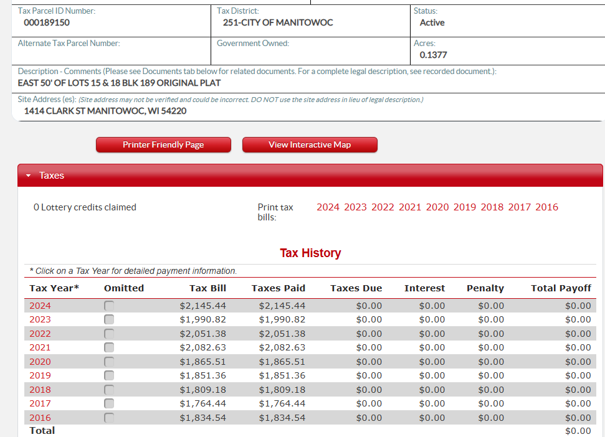Open Tax Year 2024 payment details
Viewport: 605px width, 437px height.
[40, 306]
